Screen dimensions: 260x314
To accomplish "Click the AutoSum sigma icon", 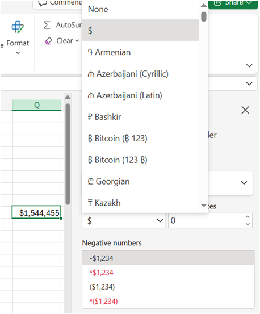I will 47,25.
